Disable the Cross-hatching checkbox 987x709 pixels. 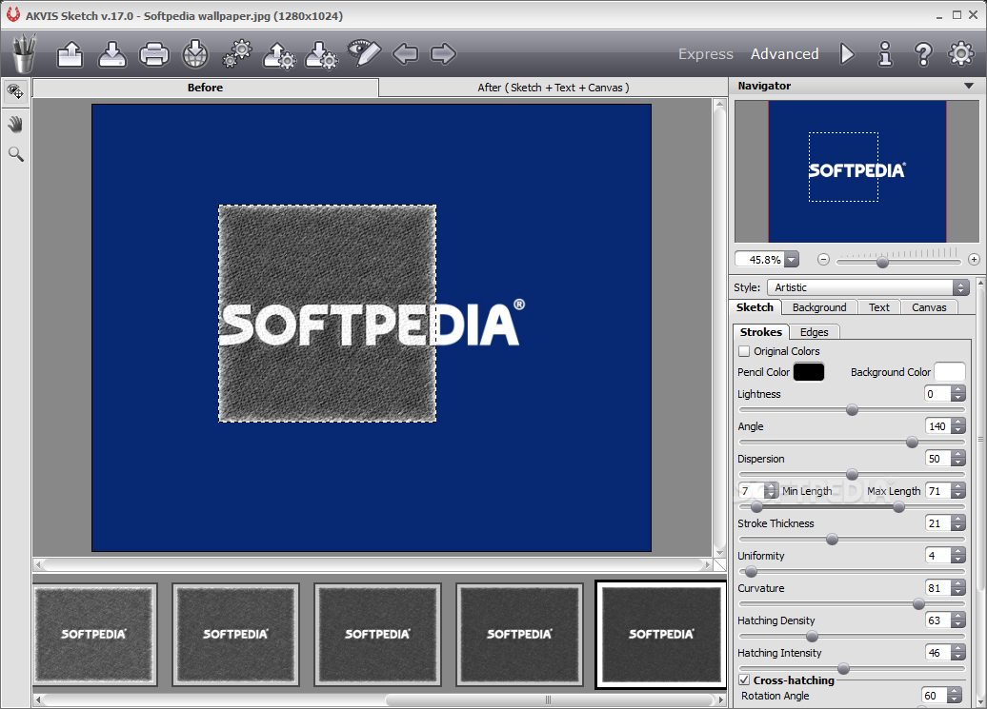(744, 680)
